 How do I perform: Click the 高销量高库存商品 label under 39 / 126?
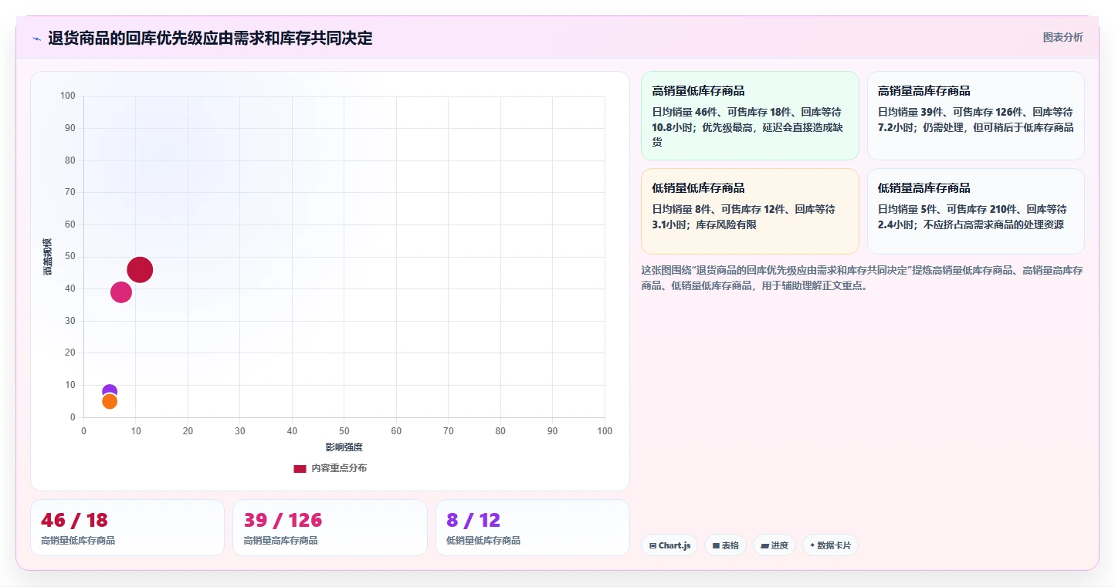point(280,541)
